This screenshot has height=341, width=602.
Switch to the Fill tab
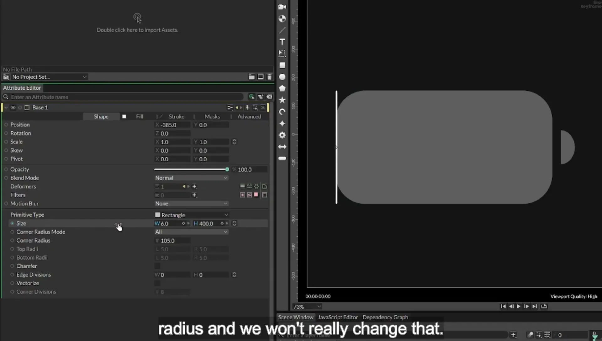(140, 116)
